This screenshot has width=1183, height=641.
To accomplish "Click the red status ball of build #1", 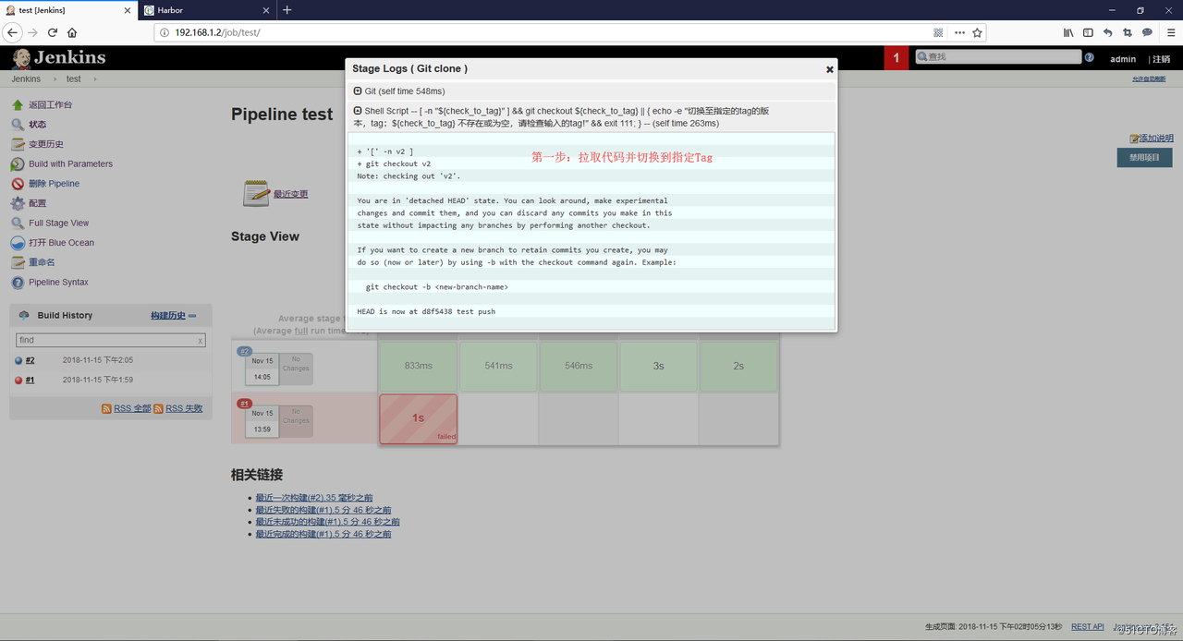I will coord(18,380).
